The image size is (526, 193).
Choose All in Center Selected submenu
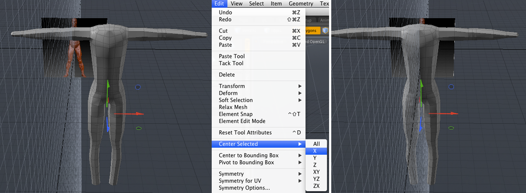tap(316, 144)
